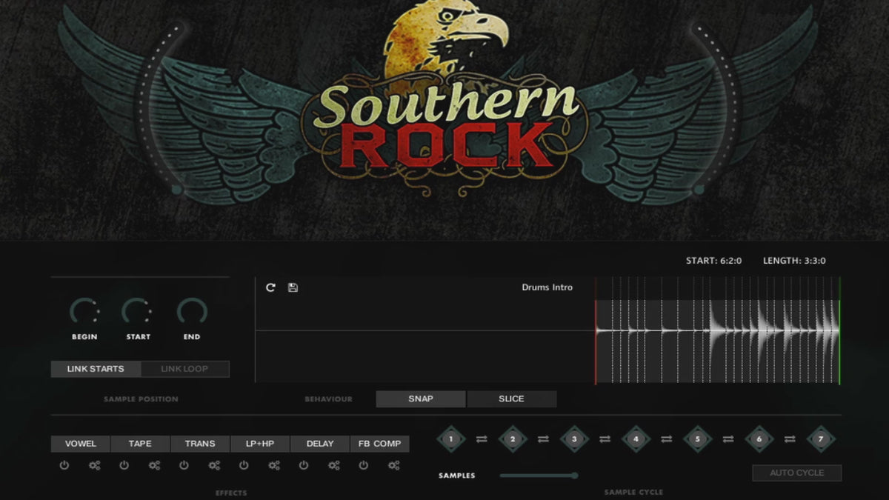The image size is (889, 500).
Task: Select the SNAP behaviour mode
Action: click(421, 399)
